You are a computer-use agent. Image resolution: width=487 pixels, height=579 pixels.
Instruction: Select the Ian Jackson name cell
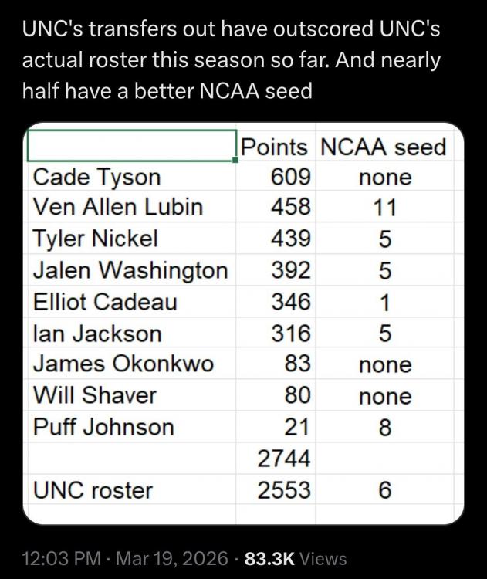[97, 334]
